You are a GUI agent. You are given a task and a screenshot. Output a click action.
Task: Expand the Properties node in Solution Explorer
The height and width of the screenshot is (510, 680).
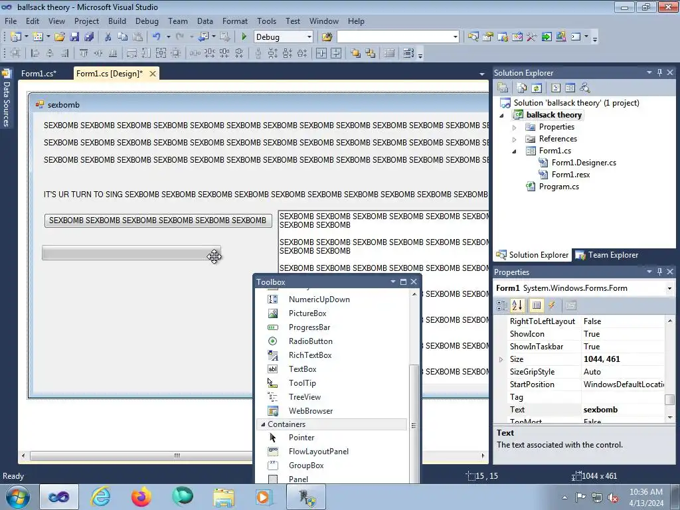click(515, 127)
